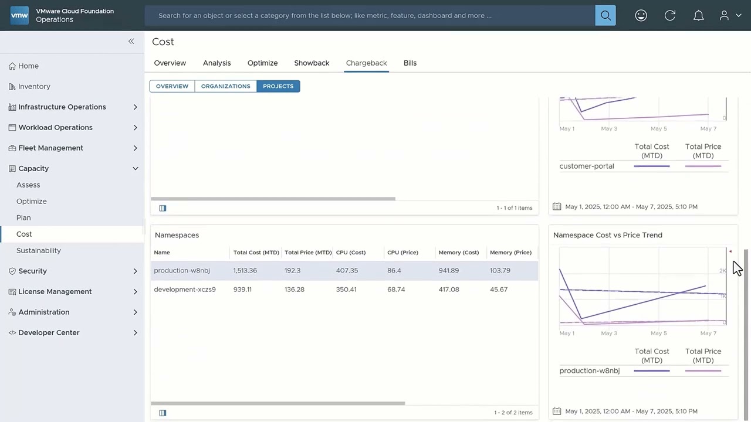This screenshot has height=422, width=751.
Task: Open the Bills tab
Action: point(410,63)
